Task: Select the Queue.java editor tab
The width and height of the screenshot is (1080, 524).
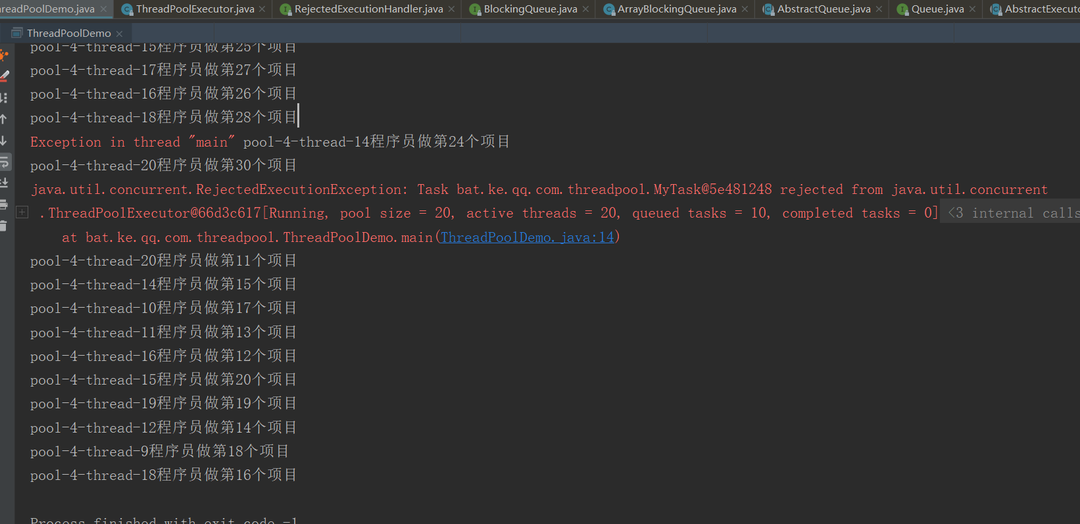Action: (x=937, y=9)
